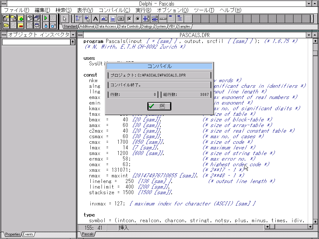This screenshot has width=319, height=239.
Task: Open the 編集(E) menu
Action: (42, 10)
